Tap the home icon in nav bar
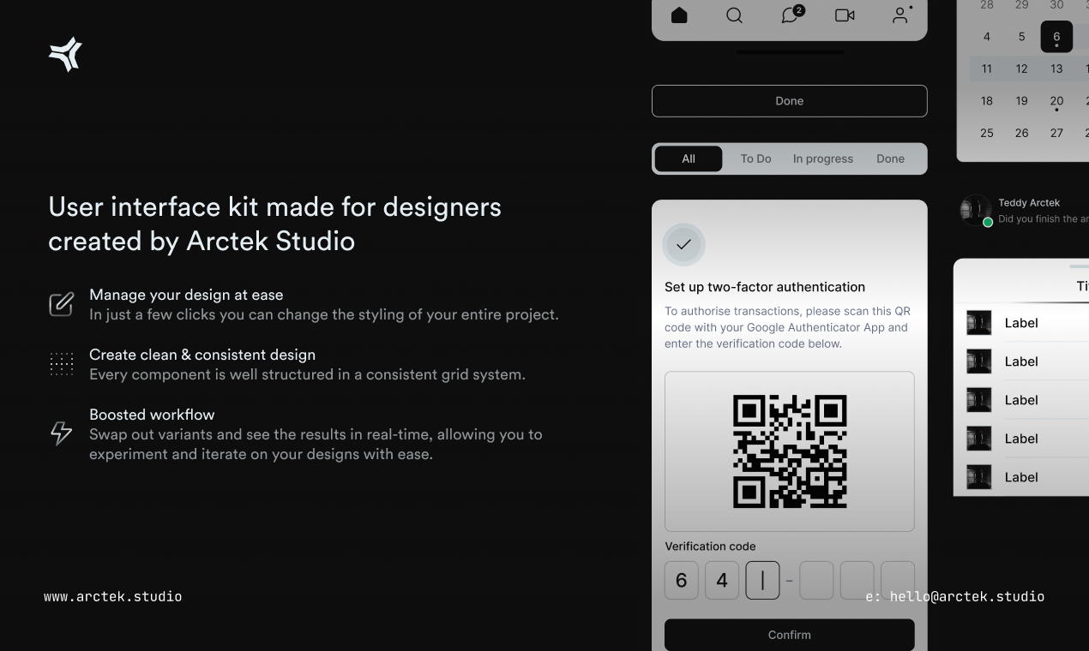The height and width of the screenshot is (651, 1089). tap(679, 15)
